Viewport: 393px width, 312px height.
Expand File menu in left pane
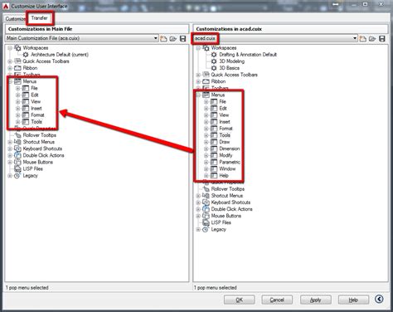[17, 88]
